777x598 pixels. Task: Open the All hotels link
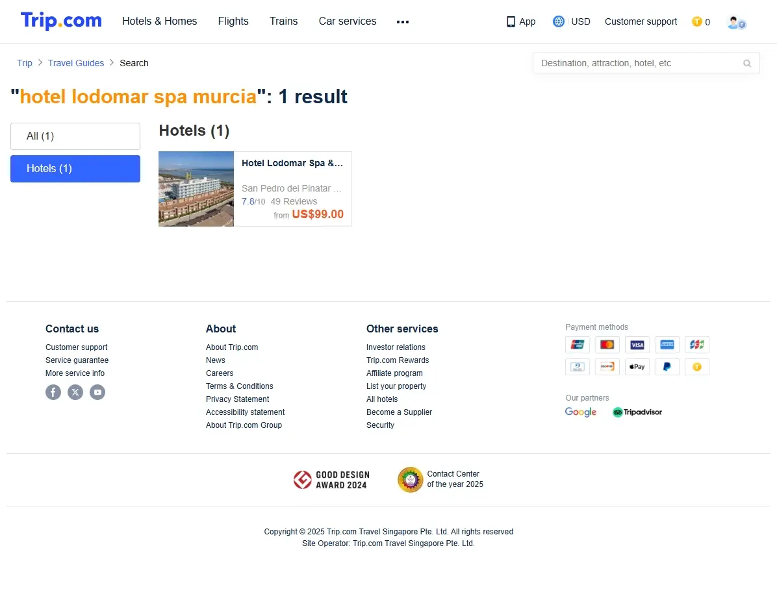tap(381, 399)
